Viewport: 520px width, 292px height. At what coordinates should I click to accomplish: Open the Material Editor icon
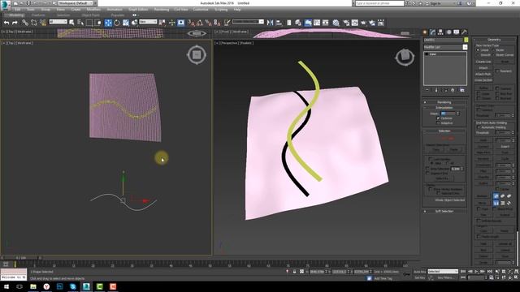coord(336,23)
